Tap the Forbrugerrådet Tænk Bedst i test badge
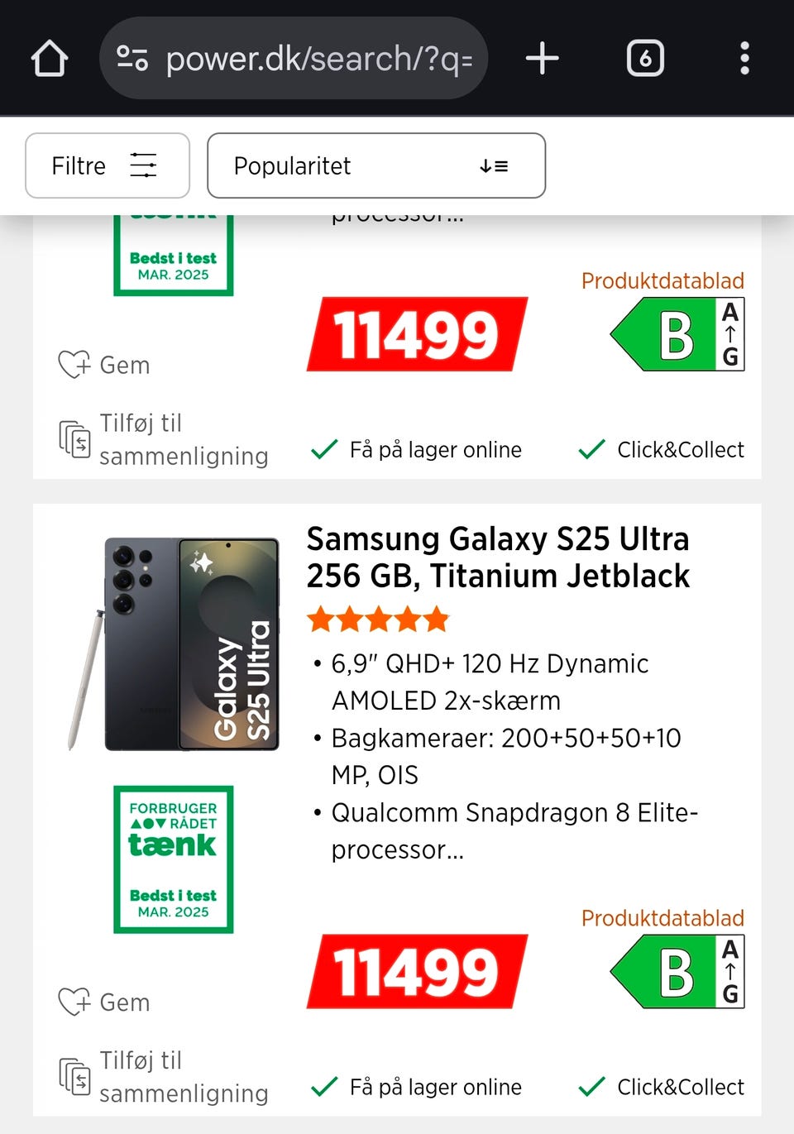 click(x=174, y=859)
